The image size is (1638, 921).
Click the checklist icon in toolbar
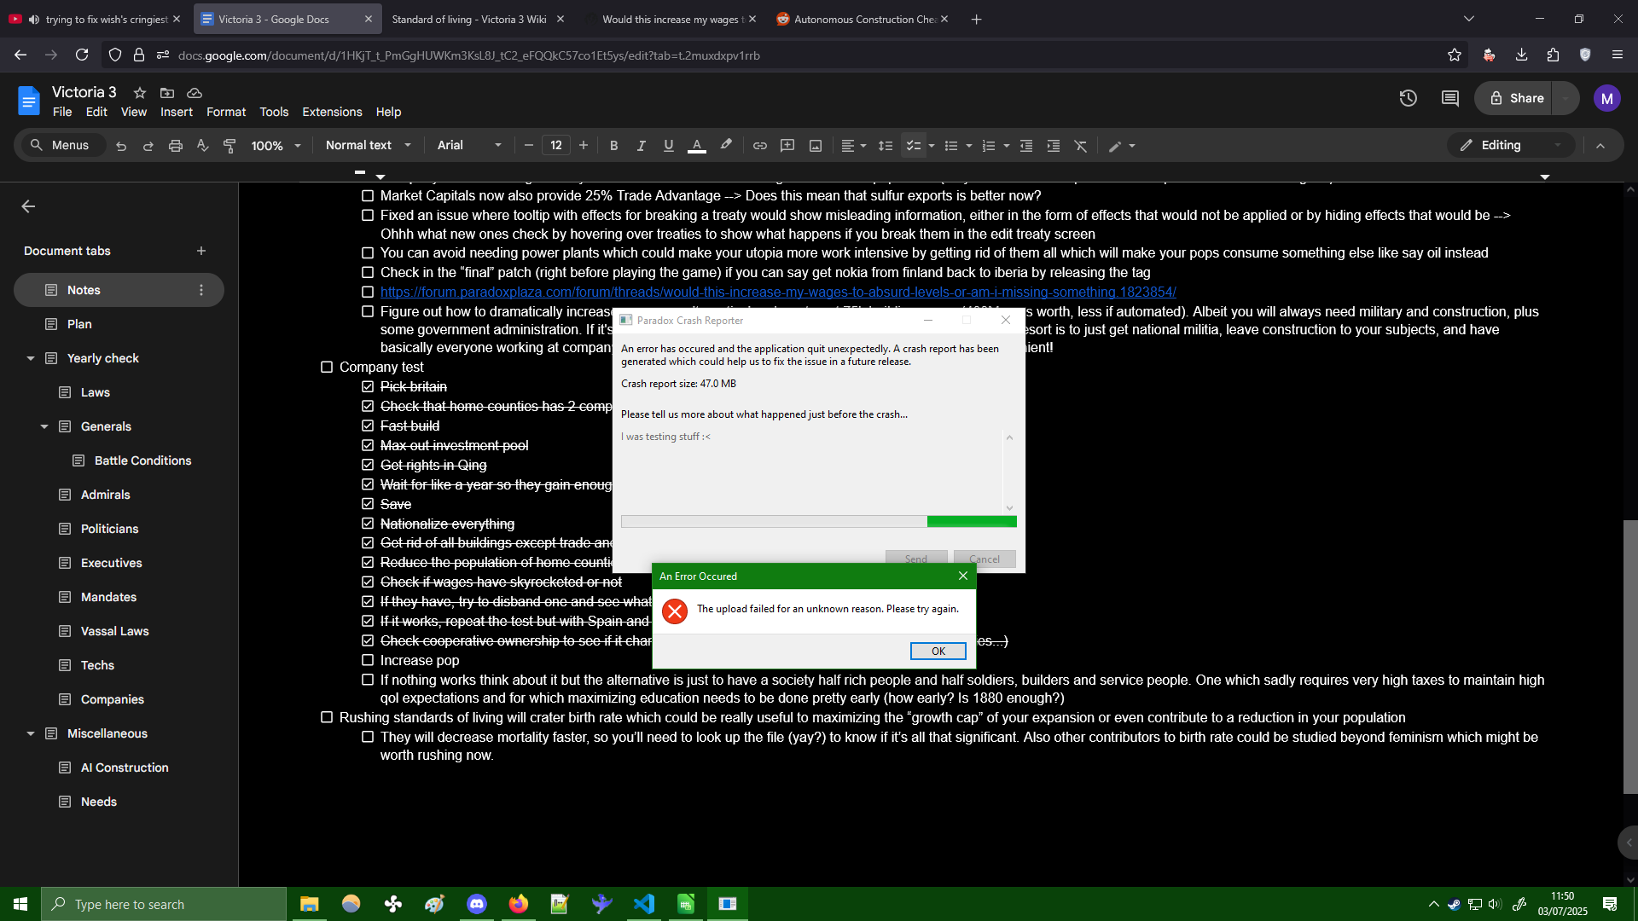point(914,146)
